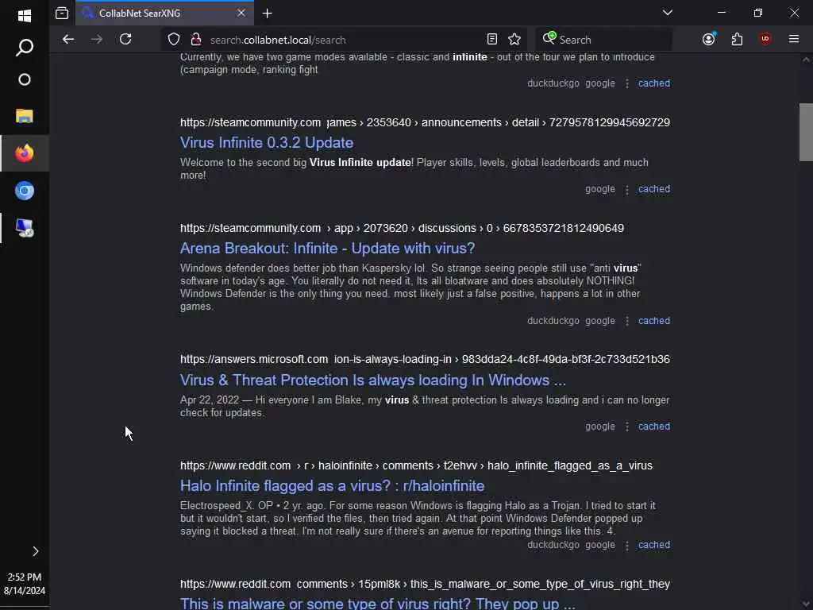The image size is (813, 610).
Task: Open This is malware or some type of virus result
Action: pyautogui.click(x=377, y=604)
